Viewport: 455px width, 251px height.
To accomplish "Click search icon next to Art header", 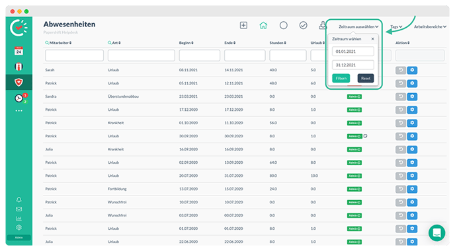I will tap(109, 43).
